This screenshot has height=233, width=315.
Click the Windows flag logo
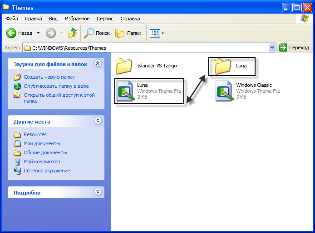(305, 19)
